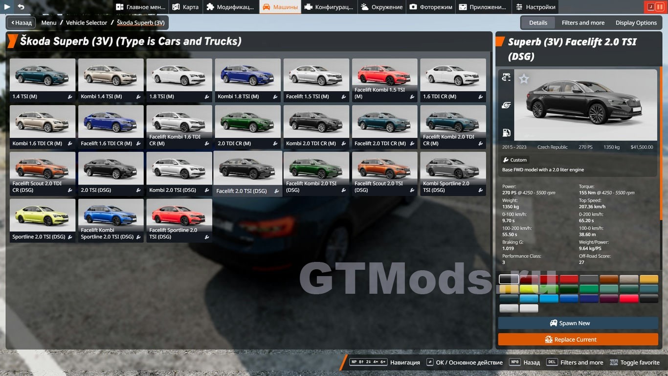Click the undo arrow icon in top bar
668x376 pixels.
click(x=21, y=7)
